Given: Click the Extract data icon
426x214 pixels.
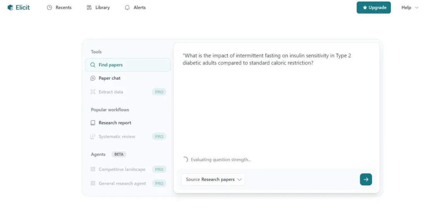Looking at the screenshot, I should coord(93,92).
